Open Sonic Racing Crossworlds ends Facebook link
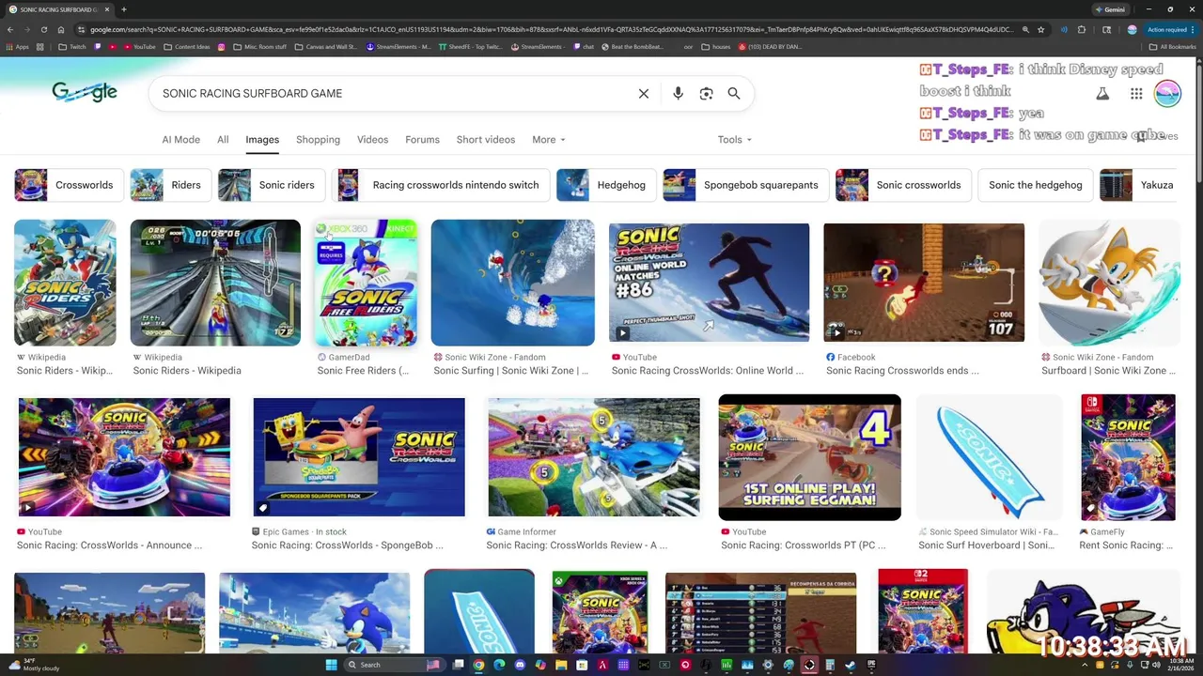Viewport: 1203px width, 676px height. pos(902,371)
